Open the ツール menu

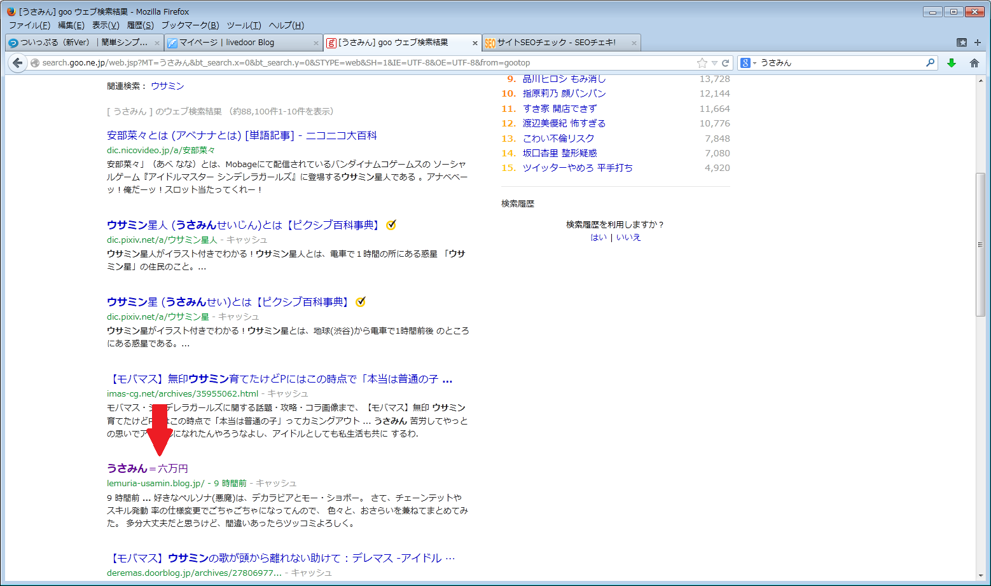(244, 25)
